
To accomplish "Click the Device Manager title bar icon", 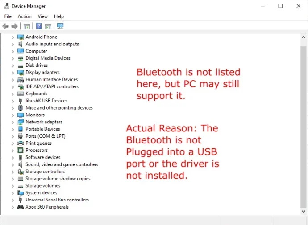I will [x=7, y=6].
